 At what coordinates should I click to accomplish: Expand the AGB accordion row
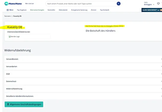(x=83, y=74)
